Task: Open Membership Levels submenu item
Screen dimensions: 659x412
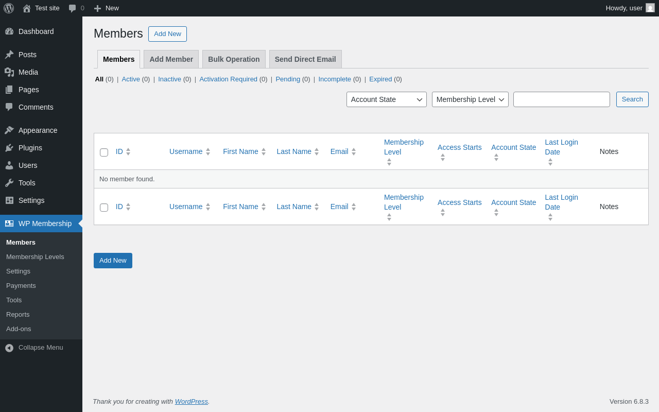Action: click(35, 256)
